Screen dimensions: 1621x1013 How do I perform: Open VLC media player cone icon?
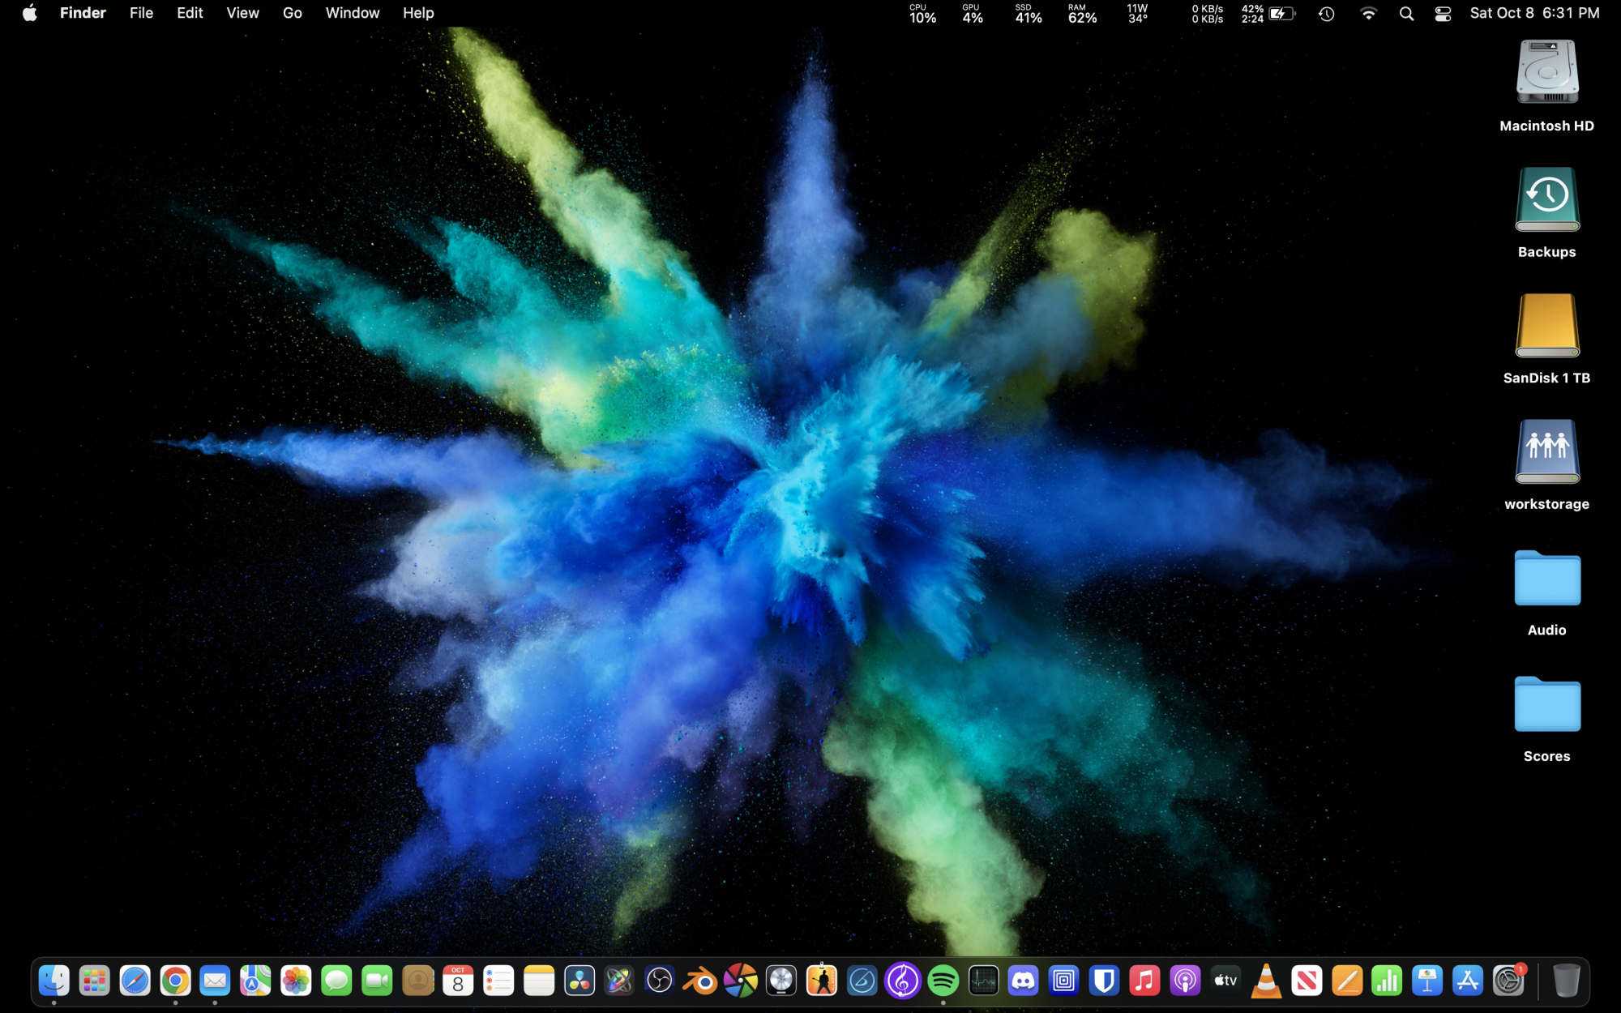click(1266, 981)
